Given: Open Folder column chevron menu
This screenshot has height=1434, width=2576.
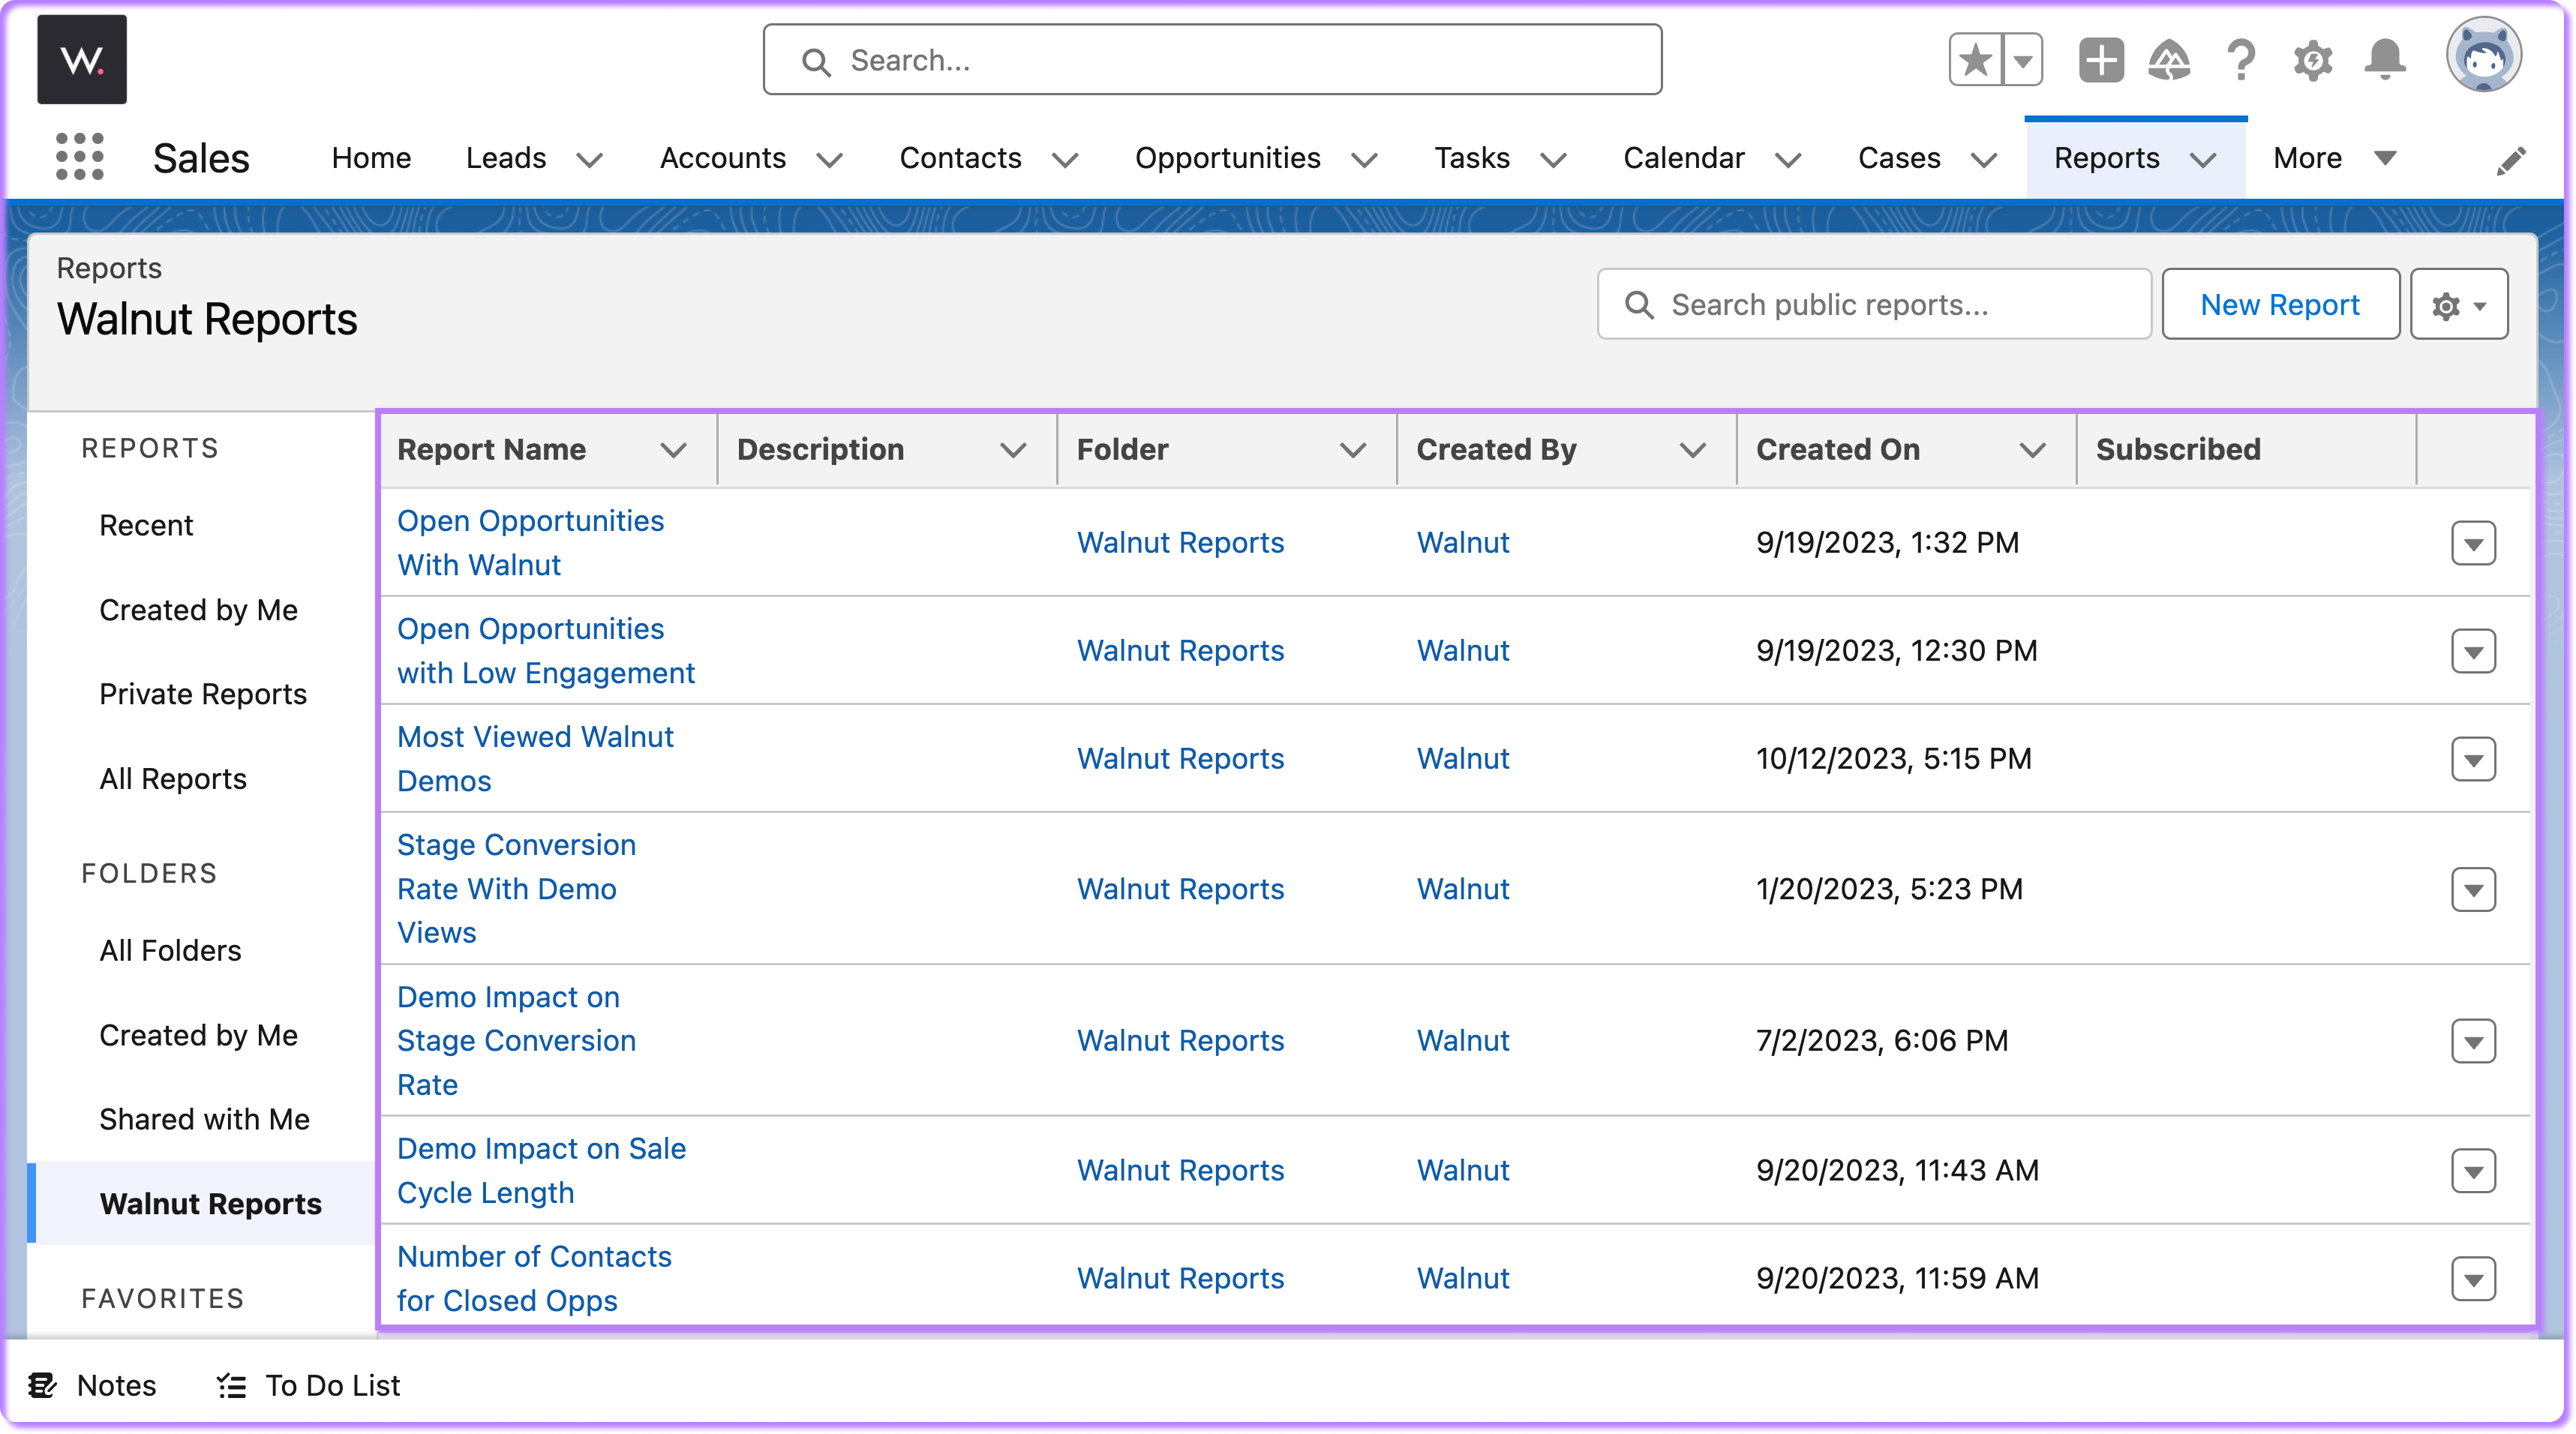Looking at the screenshot, I should (x=1353, y=450).
